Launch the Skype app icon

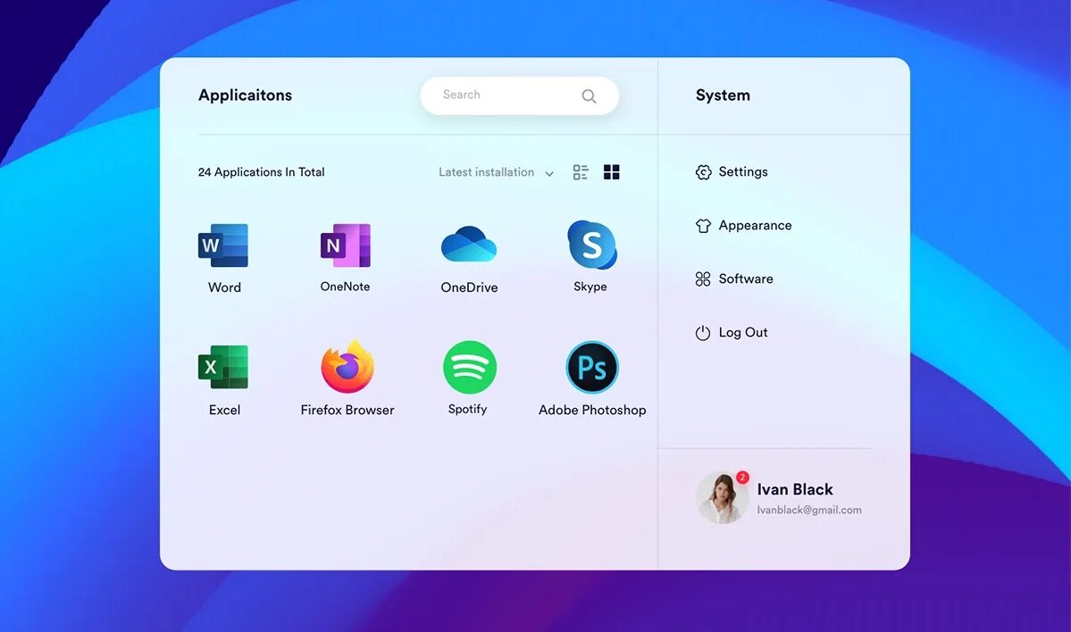coord(591,245)
